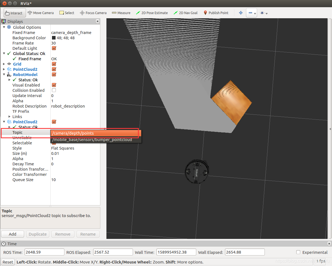Choose the Select tool in the toolbar
Viewport: 332px width, 266px height.
[67, 13]
